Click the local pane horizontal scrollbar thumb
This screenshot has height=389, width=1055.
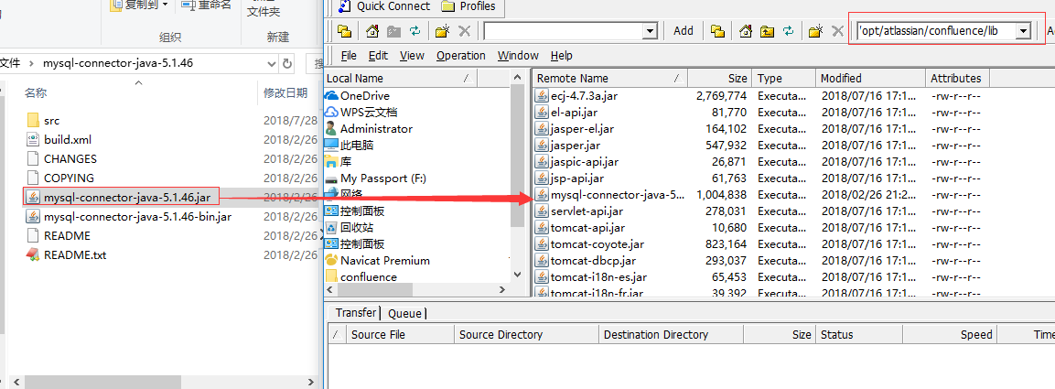click(x=374, y=289)
